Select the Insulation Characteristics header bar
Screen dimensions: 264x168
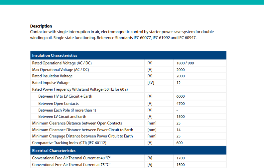pyautogui.click(x=128, y=55)
